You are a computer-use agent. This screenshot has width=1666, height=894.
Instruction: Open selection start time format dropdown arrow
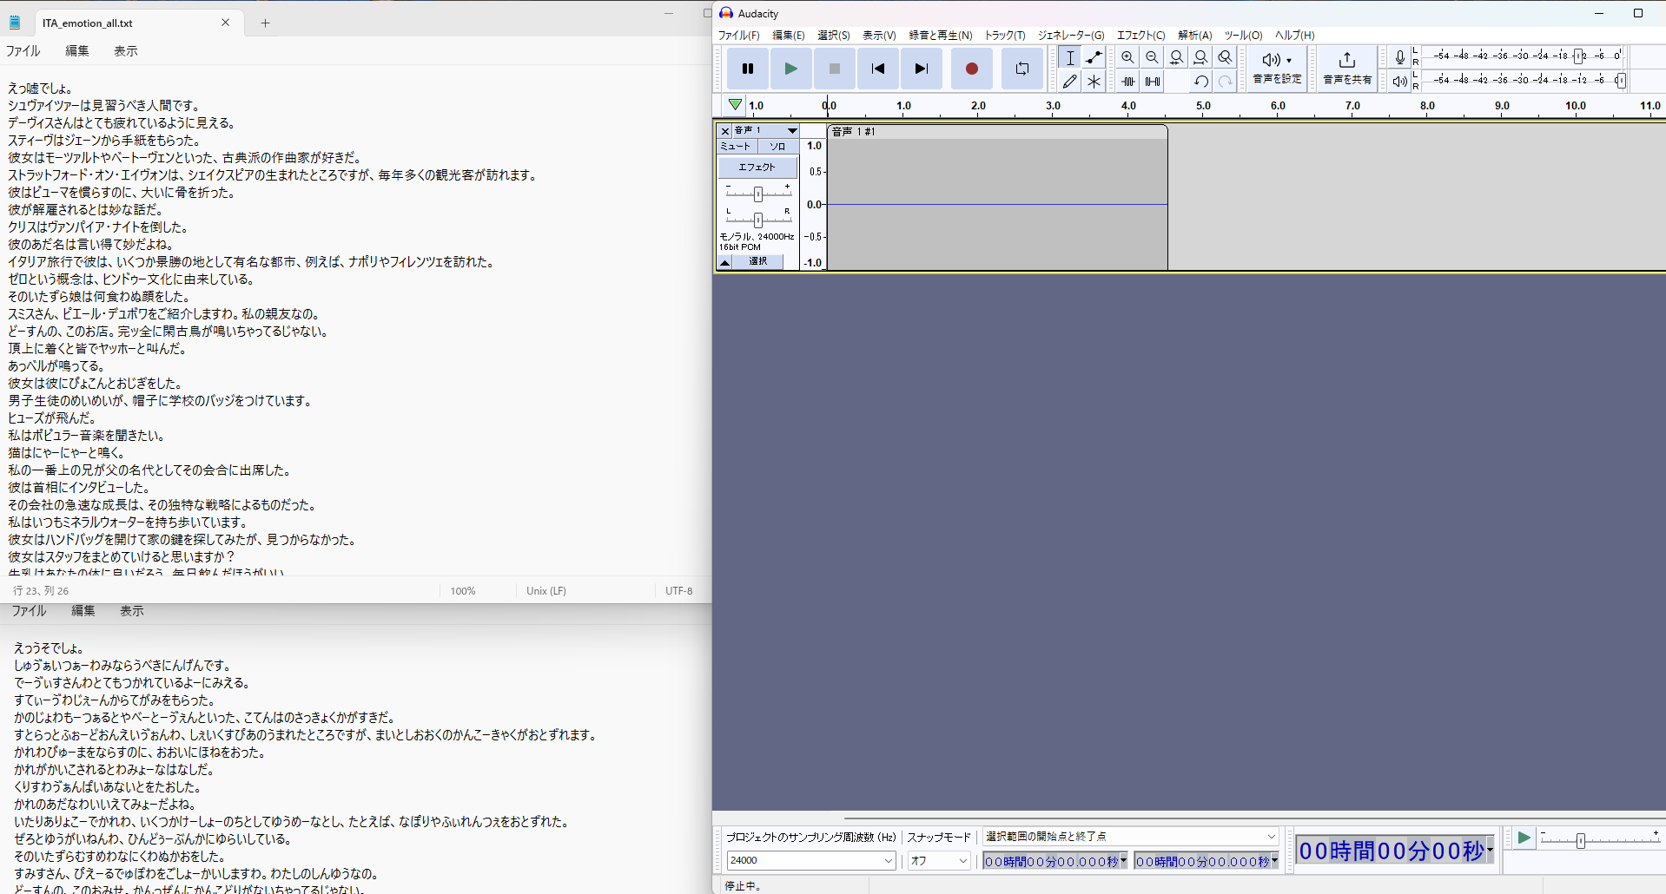click(1124, 860)
